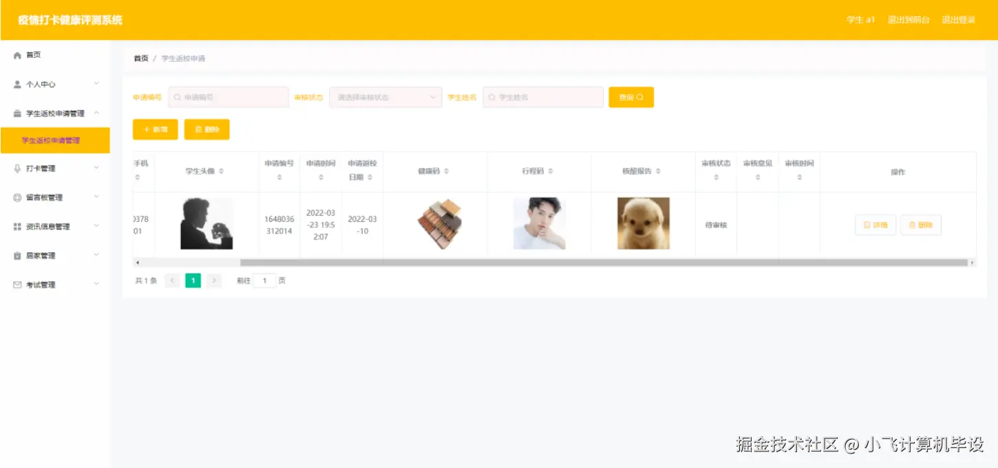Sort by the 手机 column arrows

137,177
